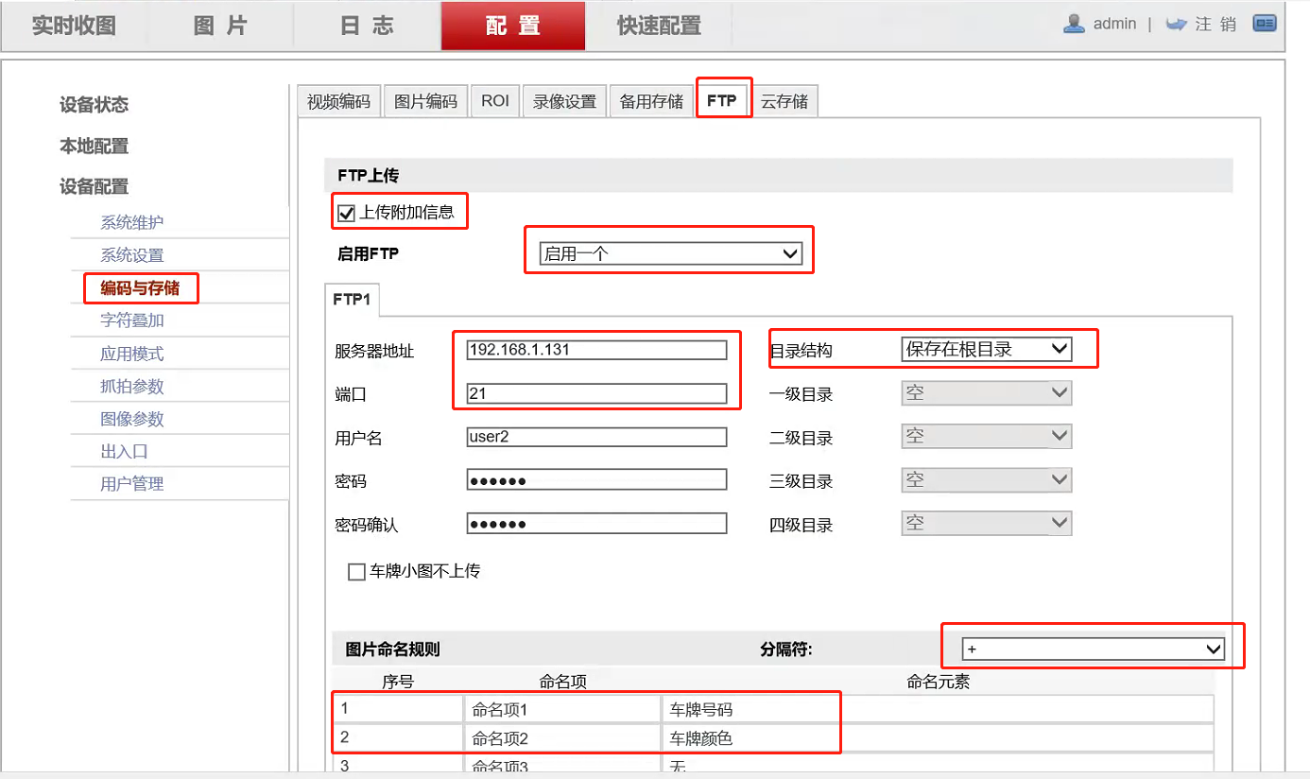The height and width of the screenshot is (779, 1310).
Task: Click the logout hand icon beside 注销
Action: tap(1175, 24)
